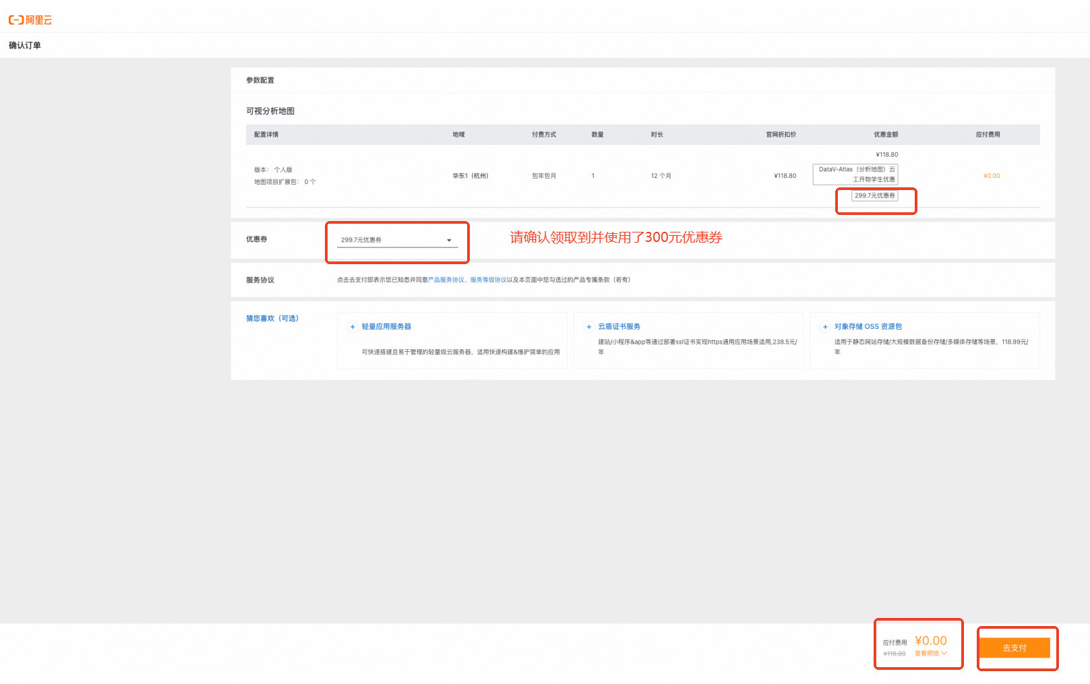Click the 可视分析地图 product heading
This screenshot has width=1090, height=684.
270,111
